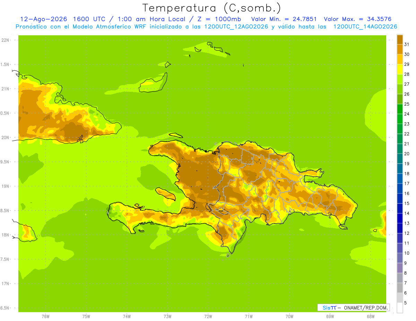416x321 pixels.
Task: Click the 73W longitude label
Action: point(167,316)
